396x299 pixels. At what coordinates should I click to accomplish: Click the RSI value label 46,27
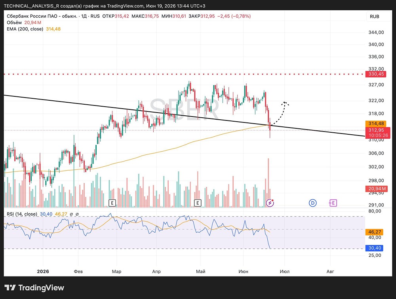point(375,232)
